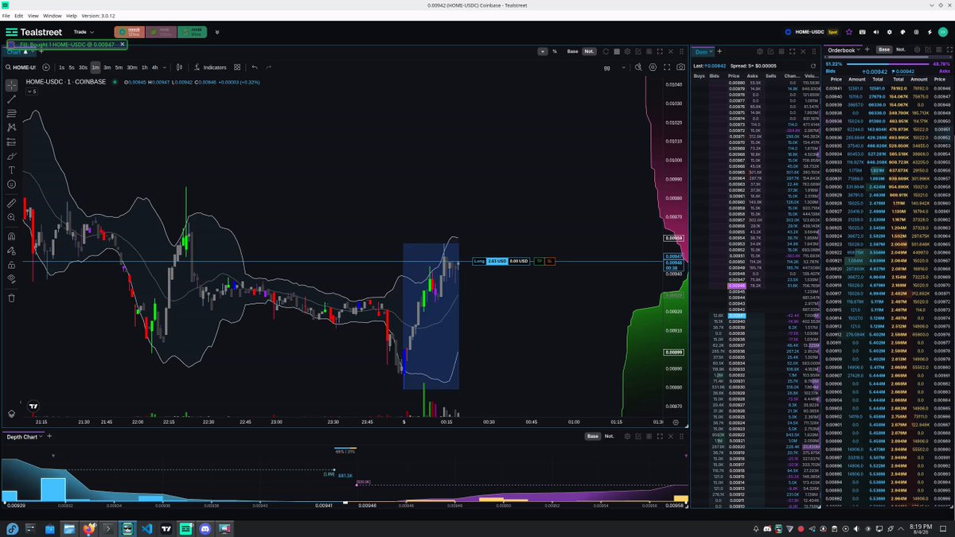Screen dimensions: 955x537
Task: Open Discord from the taskbar
Action: pos(205,528)
